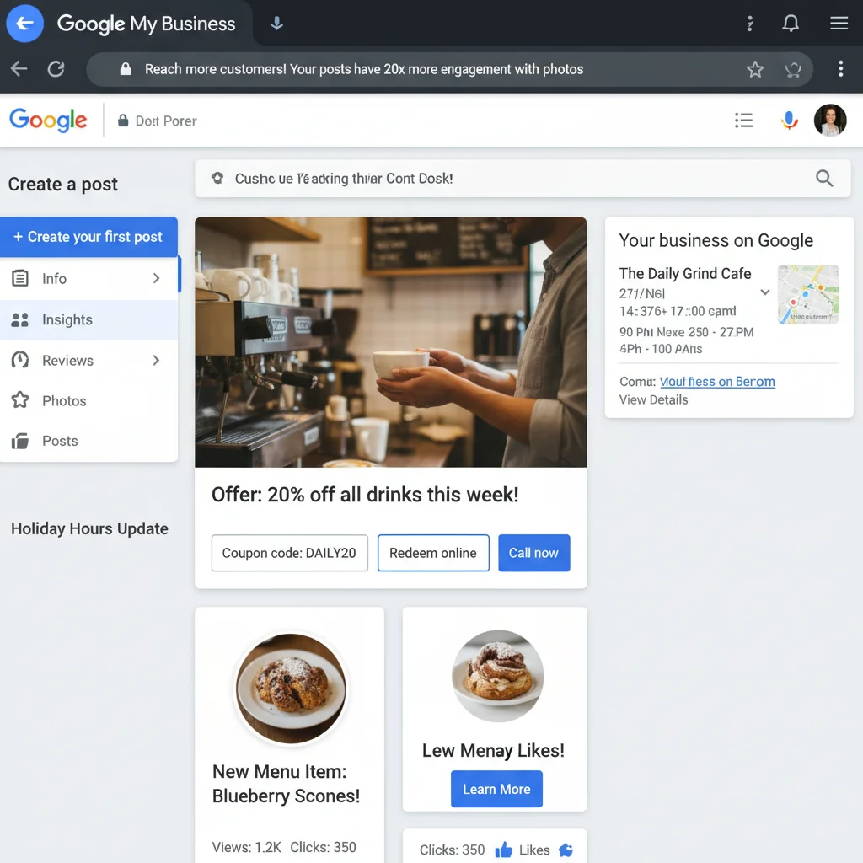Click the Info document icon in sidebar

[x=20, y=278]
